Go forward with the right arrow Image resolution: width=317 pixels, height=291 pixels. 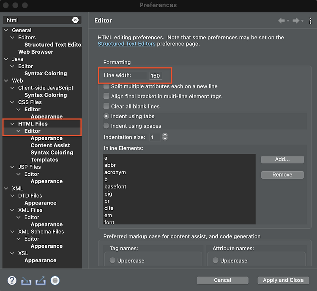(x=296, y=20)
